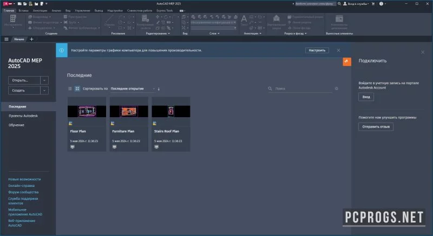Open the Вход в службы sign-in dropdown
Image resolution: width=433 pixels, height=236 pixels.
(356, 4)
